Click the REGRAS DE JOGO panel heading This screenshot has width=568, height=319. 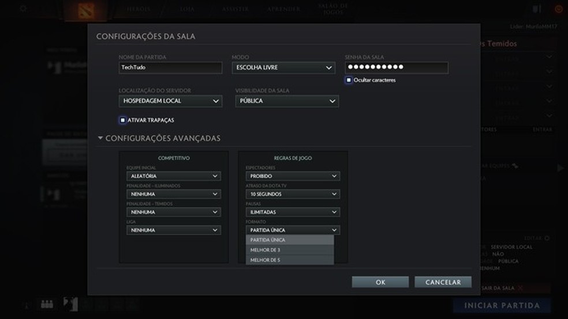(x=293, y=158)
